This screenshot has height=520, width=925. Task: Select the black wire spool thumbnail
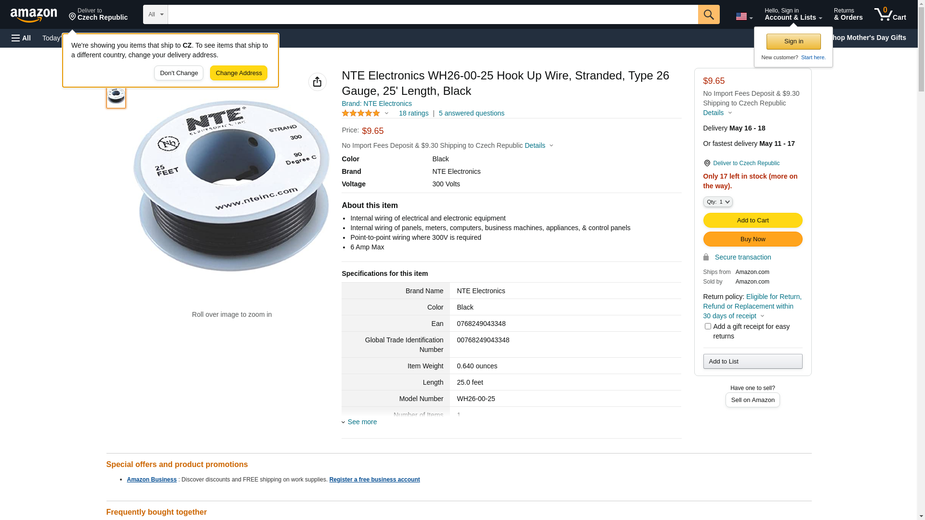116,96
